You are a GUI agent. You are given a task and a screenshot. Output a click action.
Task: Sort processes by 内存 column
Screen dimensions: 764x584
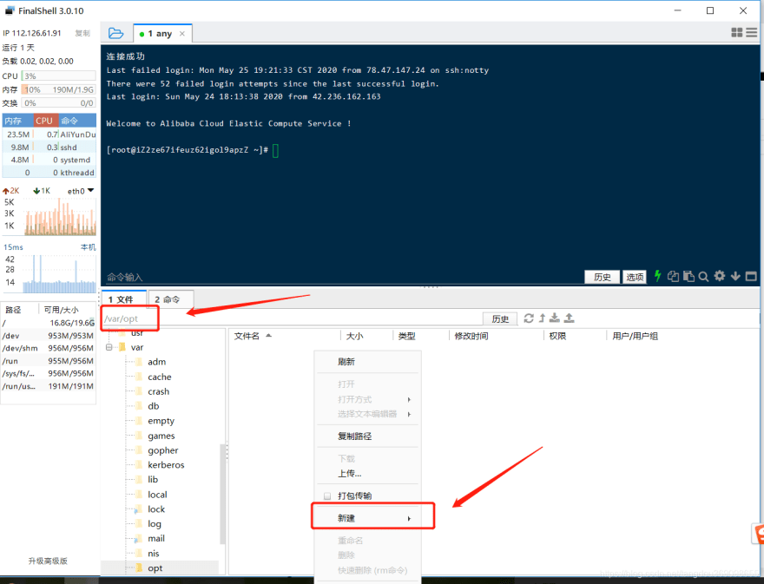(17, 121)
